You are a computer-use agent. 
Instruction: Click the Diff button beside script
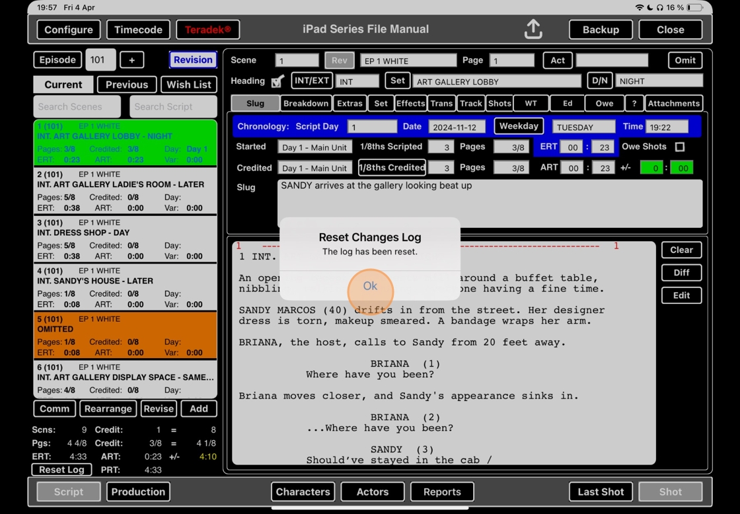[681, 272]
